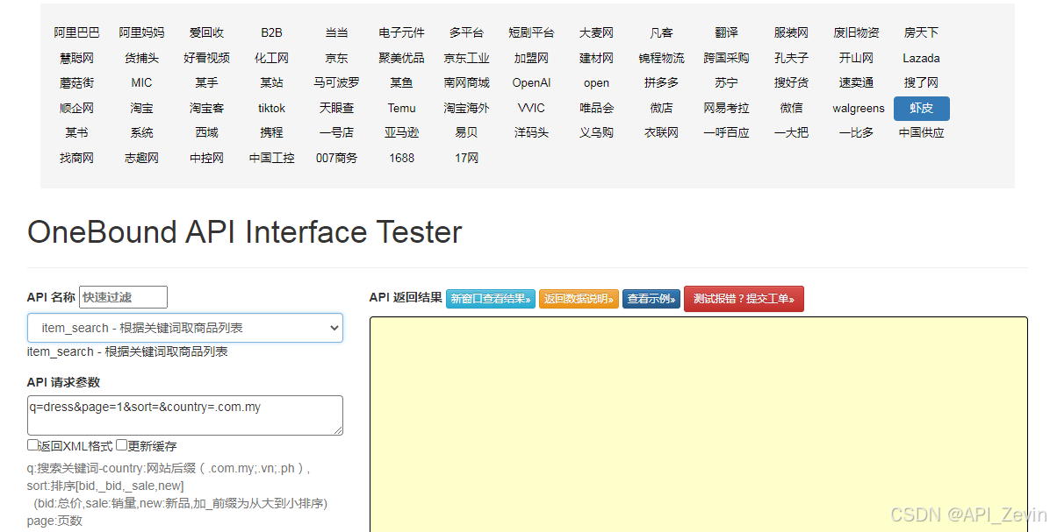The width and height of the screenshot is (1050, 532).
Task: Select the walgreens tab
Action: (x=858, y=109)
